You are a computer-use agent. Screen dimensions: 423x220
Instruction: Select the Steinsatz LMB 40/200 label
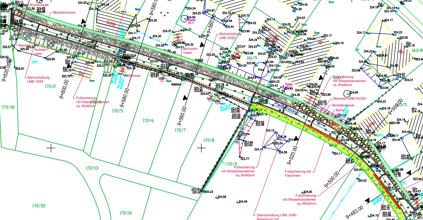click(348, 99)
